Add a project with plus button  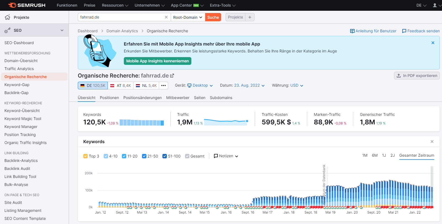pyautogui.click(x=250, y=17)
